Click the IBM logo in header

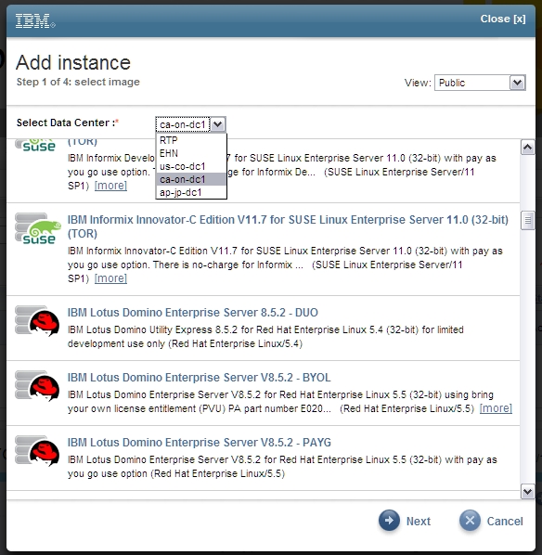pos(35,21)
